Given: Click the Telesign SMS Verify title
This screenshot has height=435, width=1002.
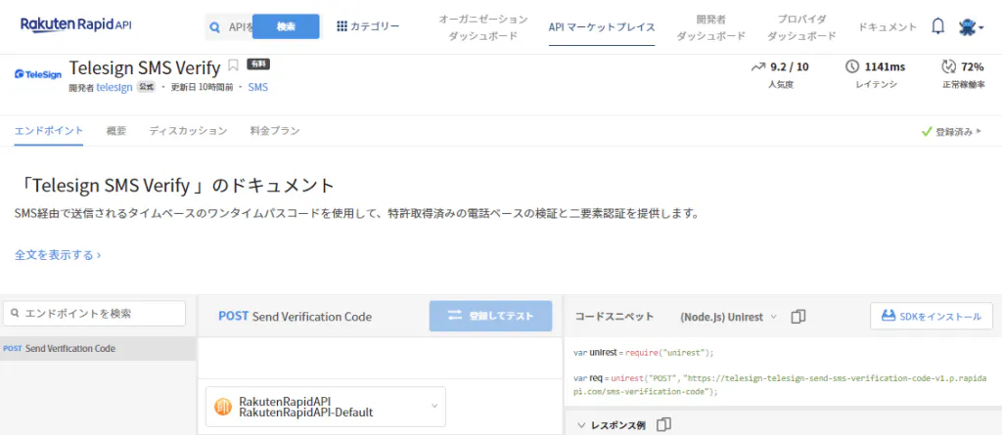Looking at the screenshot, I should click(x=145, y=67).
